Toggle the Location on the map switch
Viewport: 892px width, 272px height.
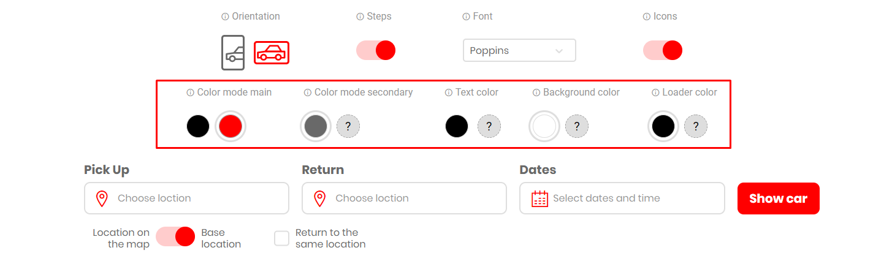(x=175, y=236)
